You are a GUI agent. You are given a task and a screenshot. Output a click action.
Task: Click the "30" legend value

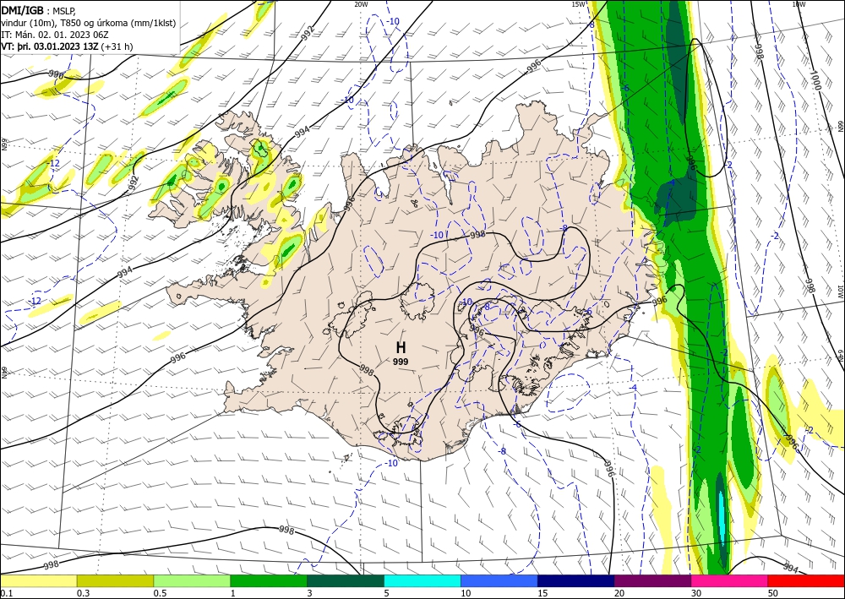[x=696, y=593]
